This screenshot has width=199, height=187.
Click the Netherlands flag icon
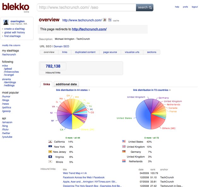click(x=124, y=161)
